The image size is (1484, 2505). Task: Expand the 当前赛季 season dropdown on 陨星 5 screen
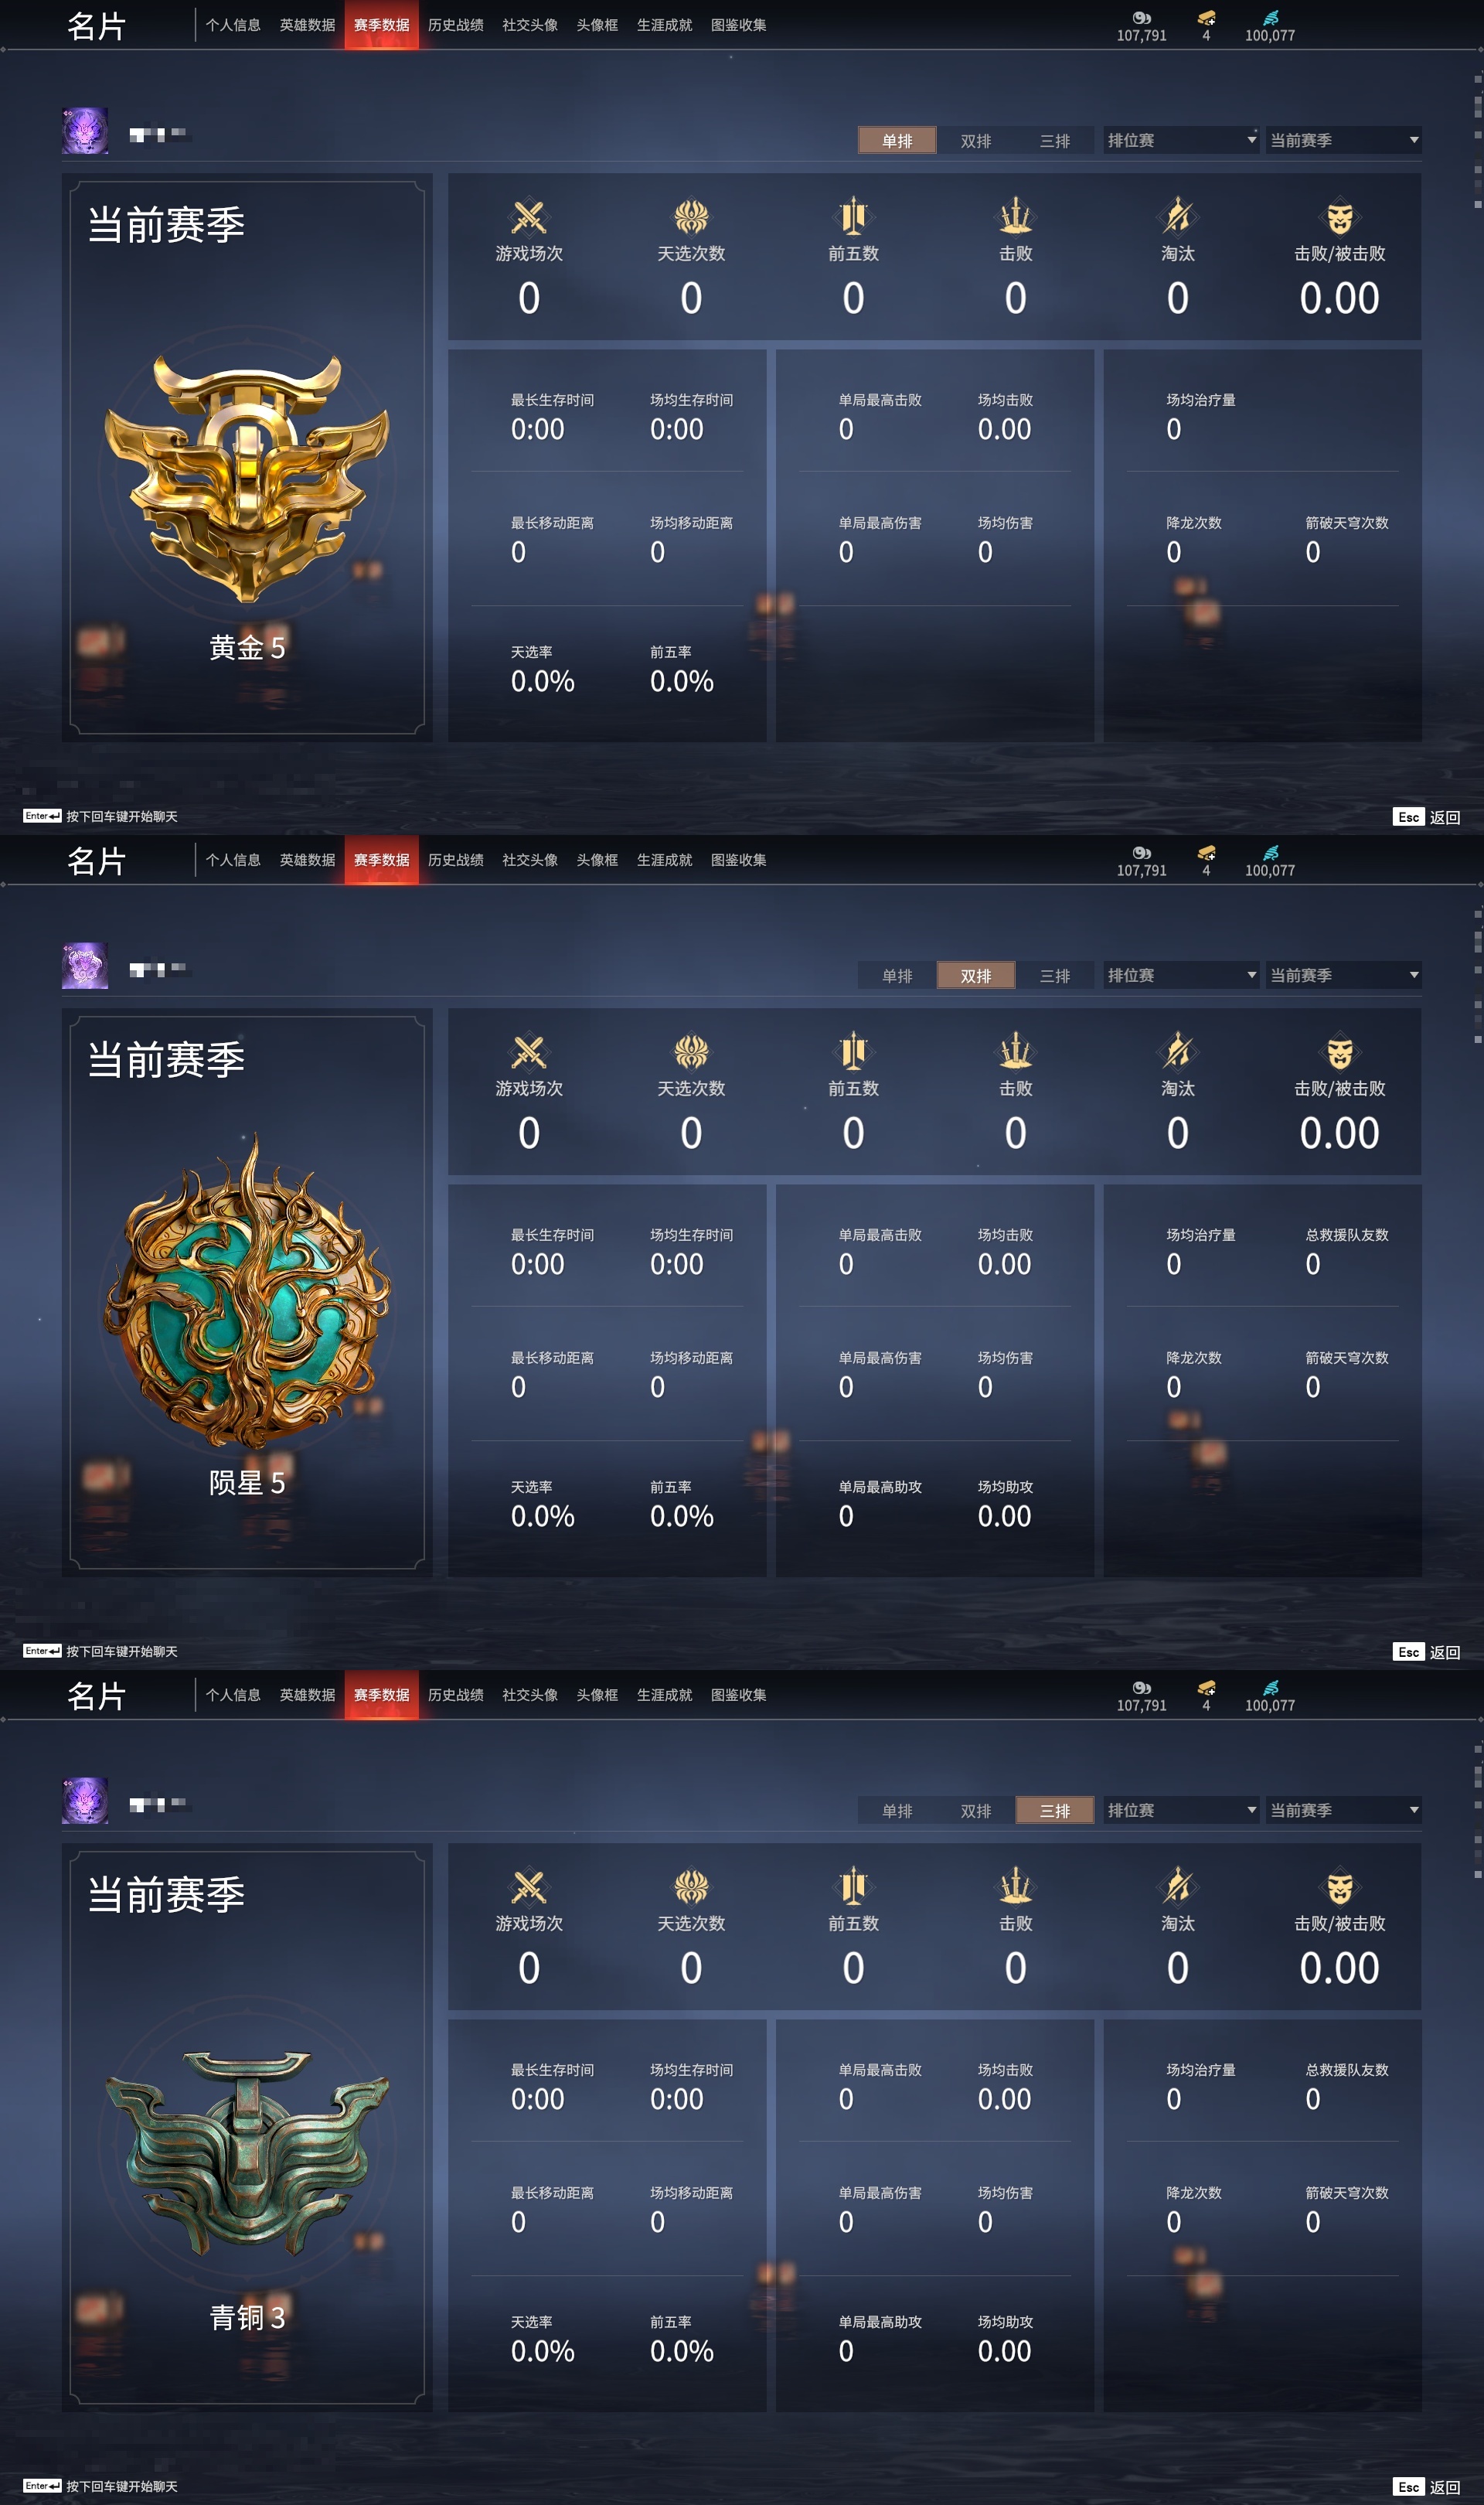(x=1344, y=975)
